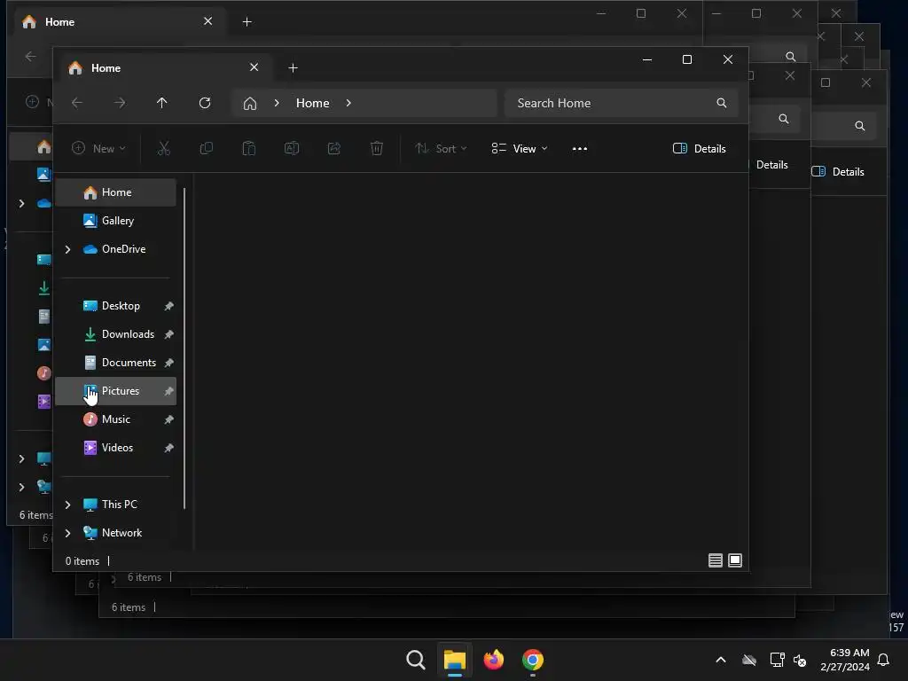Switch to details list view icon in status bar
The image size is (908, 681).
[716, 560]
